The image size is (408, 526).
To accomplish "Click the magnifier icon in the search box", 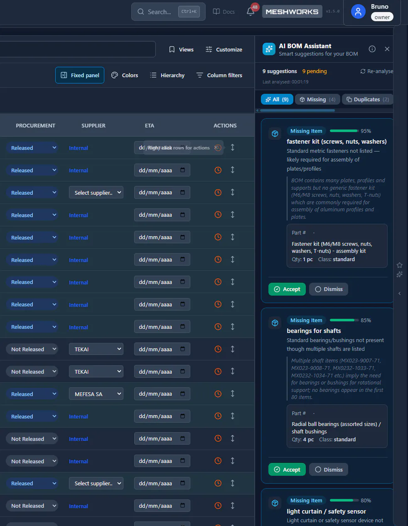I will pos(141,12).
